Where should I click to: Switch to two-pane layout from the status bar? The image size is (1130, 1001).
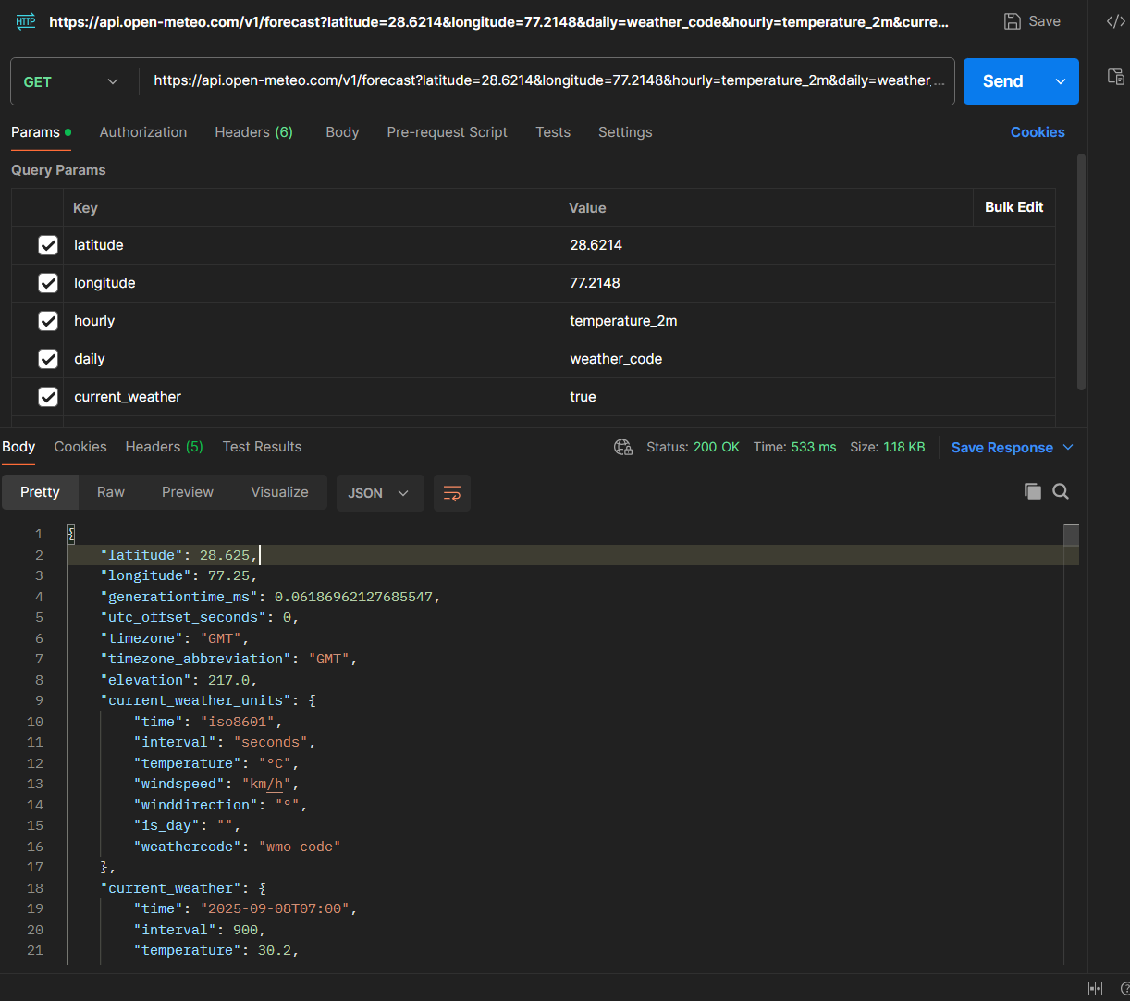(1095, 988)
